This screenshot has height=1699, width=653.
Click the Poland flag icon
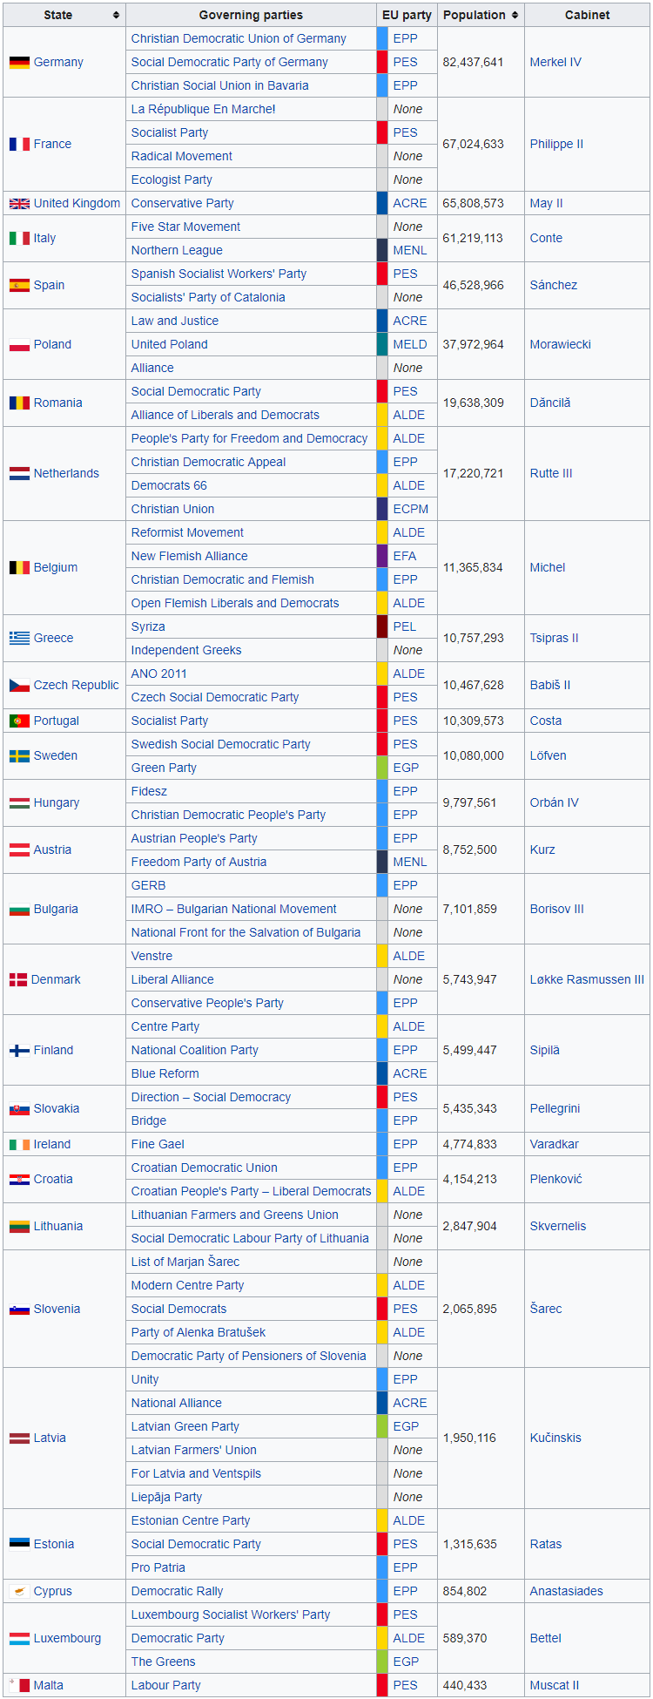[x=19, y=345]
